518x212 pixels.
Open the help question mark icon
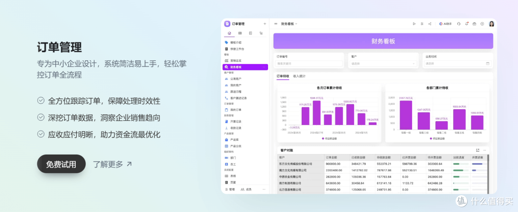pos(483,24)
